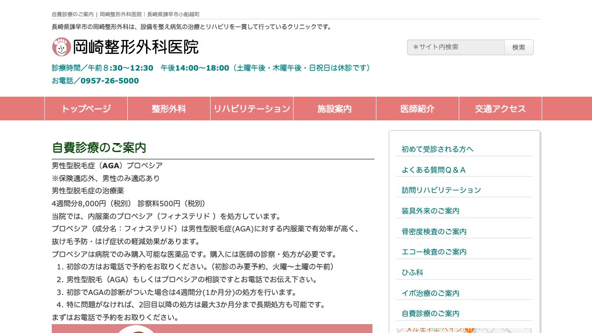Open sidebar link 自費診療のご案内
The height and width of the screenshot is (333, 592).
click(x=430, y=313)
